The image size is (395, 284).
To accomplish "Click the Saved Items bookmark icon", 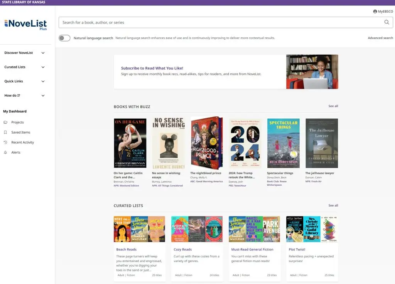I will pyautogui.click(x=5, y=132).
